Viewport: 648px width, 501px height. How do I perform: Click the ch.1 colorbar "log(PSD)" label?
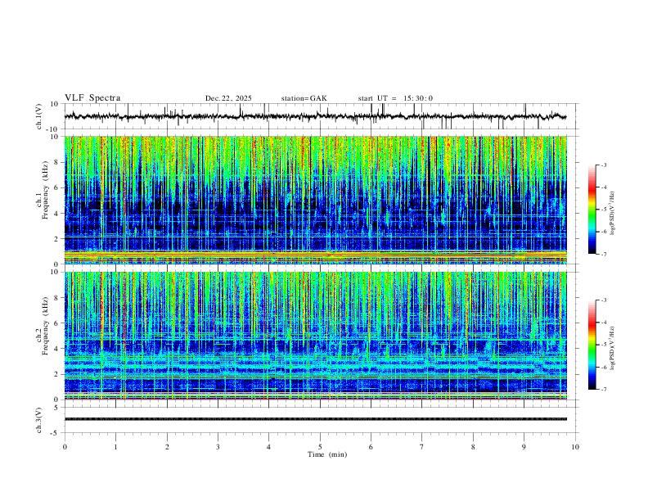(613, 214)
